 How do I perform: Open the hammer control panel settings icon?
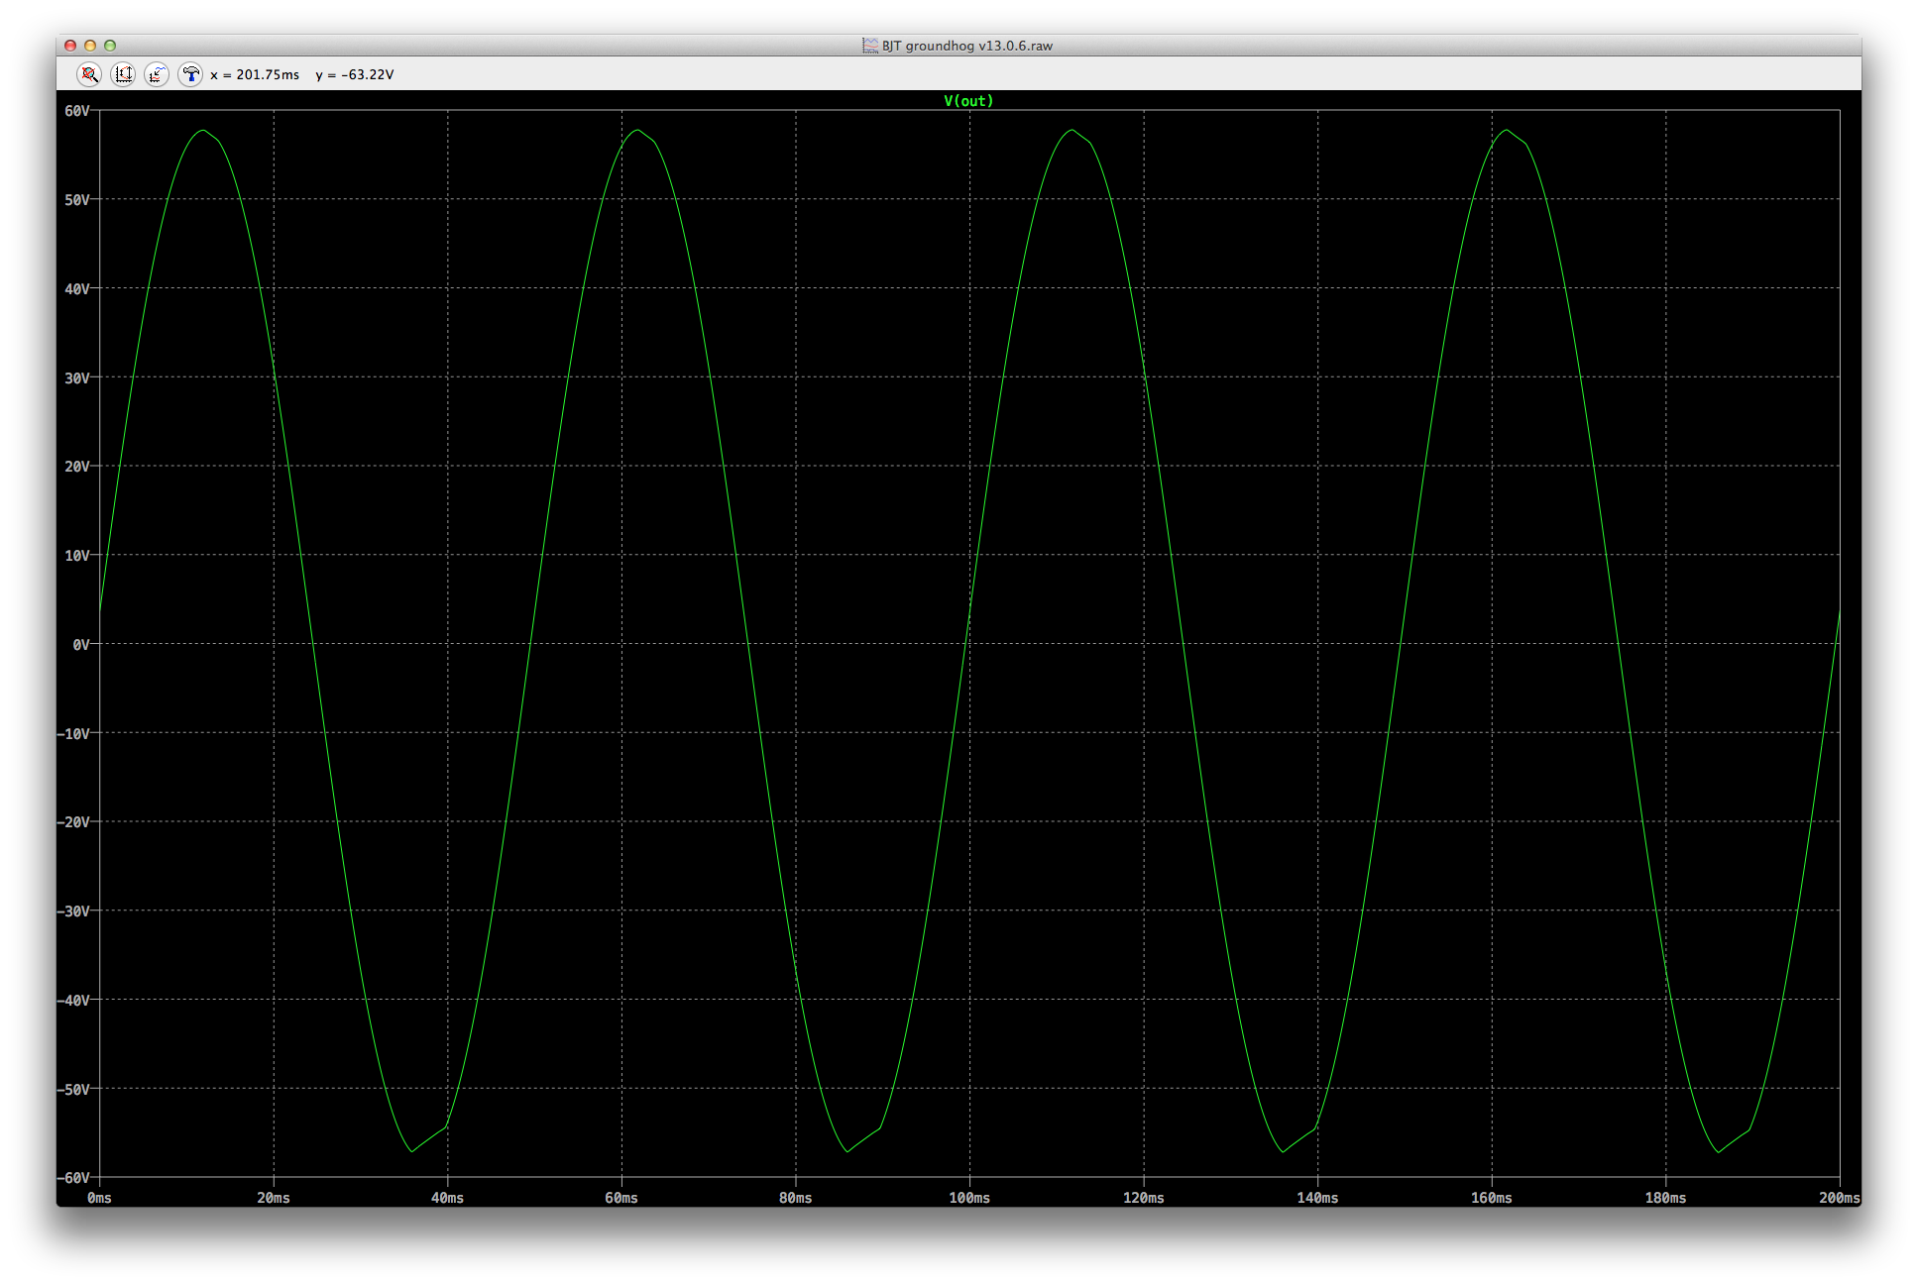click(x=190, y=74)
